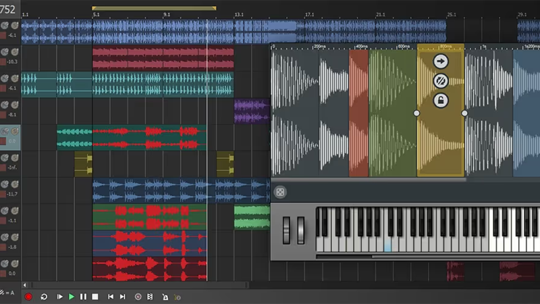Click the left edge handle of yellow slice

pyautogui.click(x=416, y=113)
